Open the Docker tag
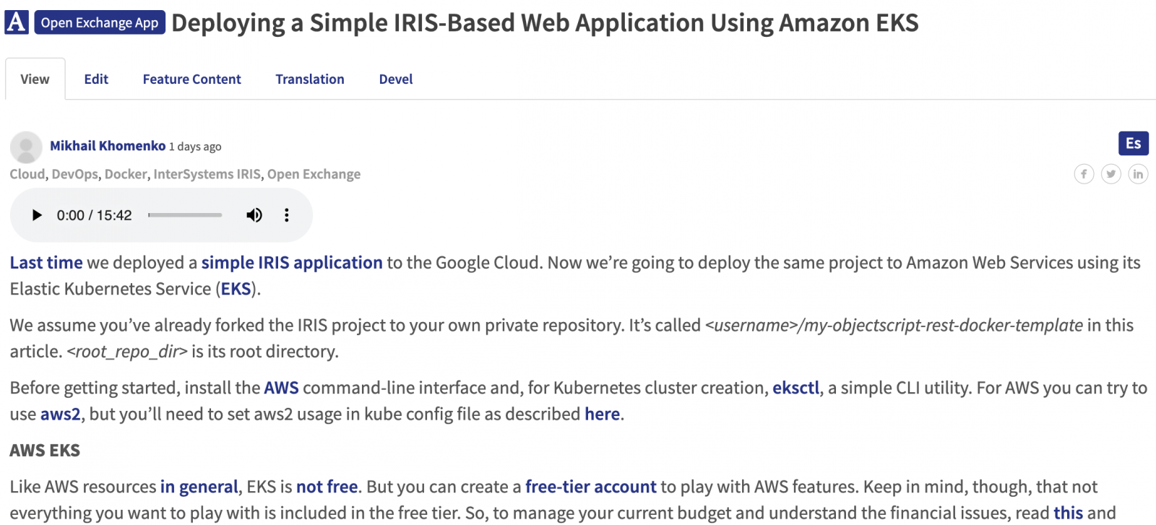 (x=126, y=174)
